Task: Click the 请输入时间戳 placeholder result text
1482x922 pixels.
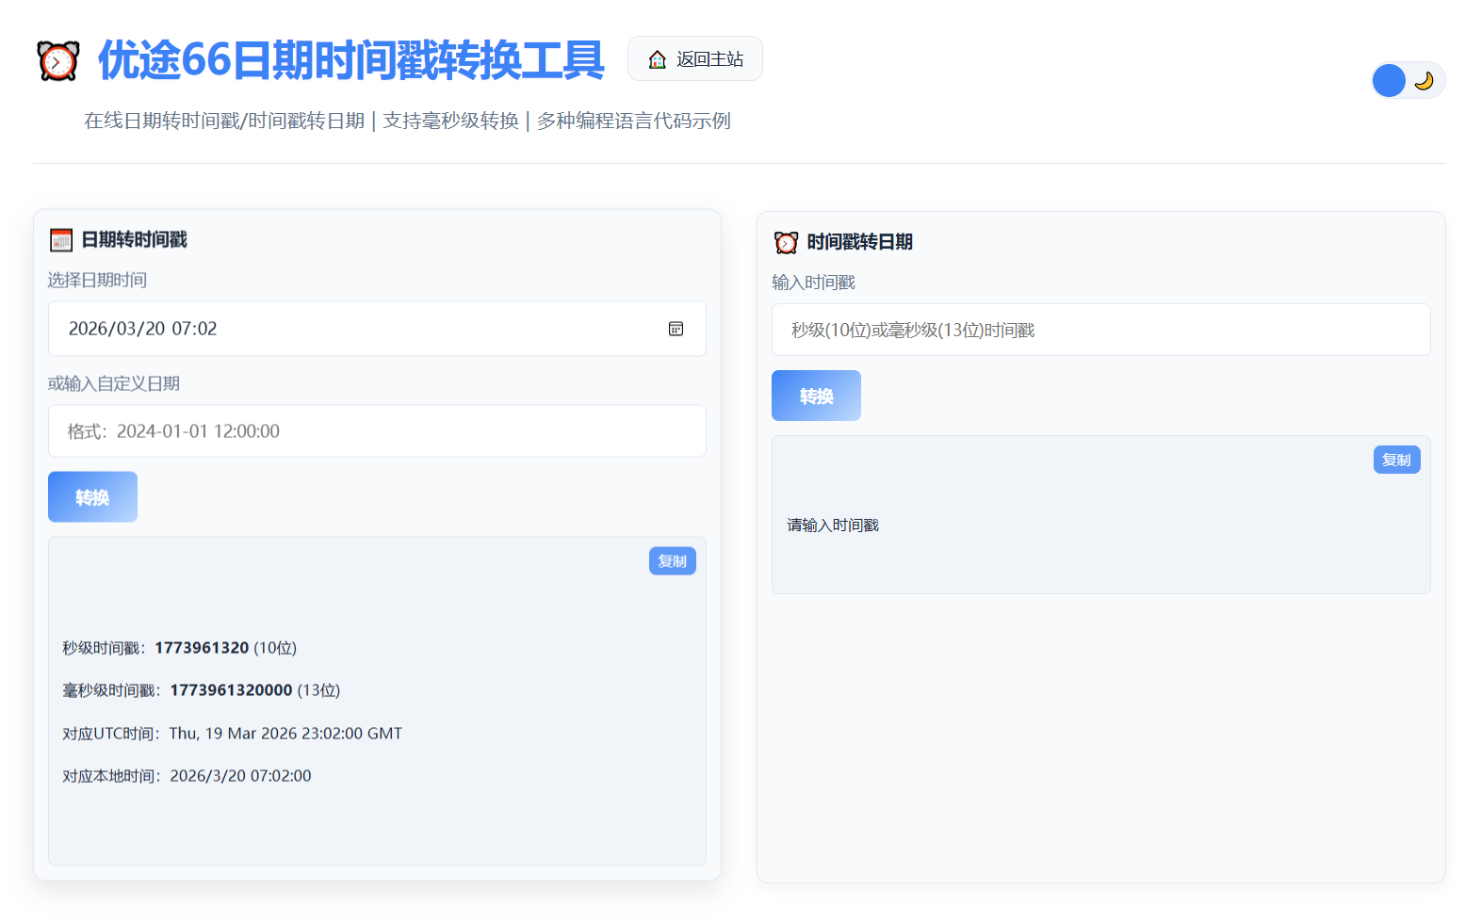Action: pos(833,526)
